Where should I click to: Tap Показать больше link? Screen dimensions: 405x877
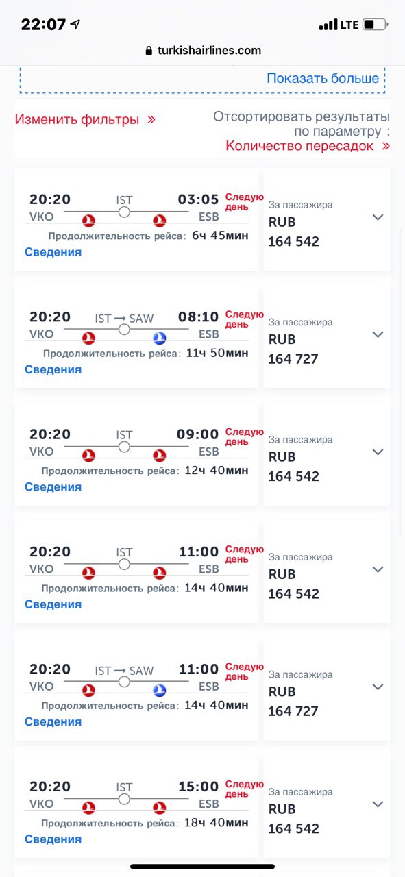[323, 78]
